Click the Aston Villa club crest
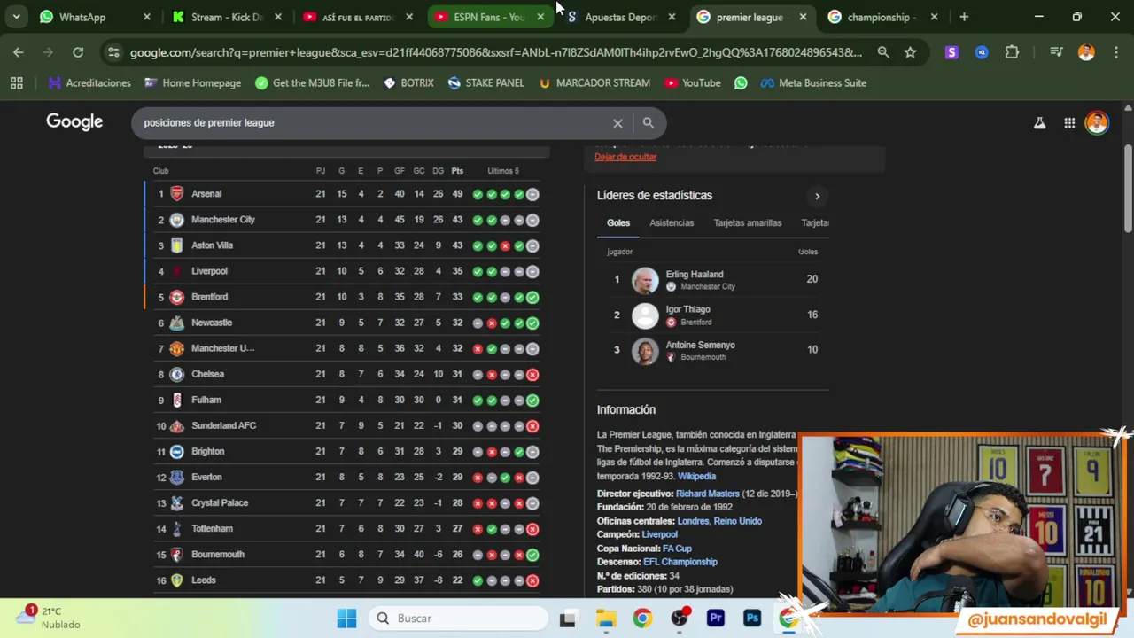1134x638 pixels. pyautogui.click(x=176, y=245)
